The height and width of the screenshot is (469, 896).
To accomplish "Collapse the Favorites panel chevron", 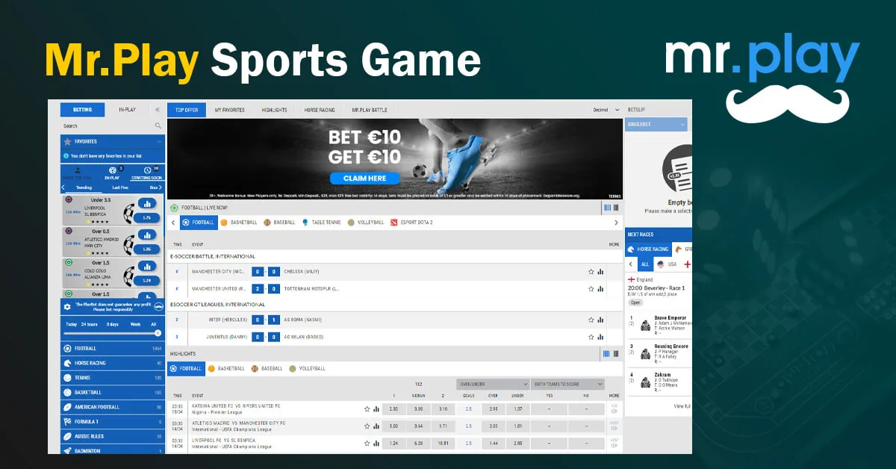I will [159, 141].
